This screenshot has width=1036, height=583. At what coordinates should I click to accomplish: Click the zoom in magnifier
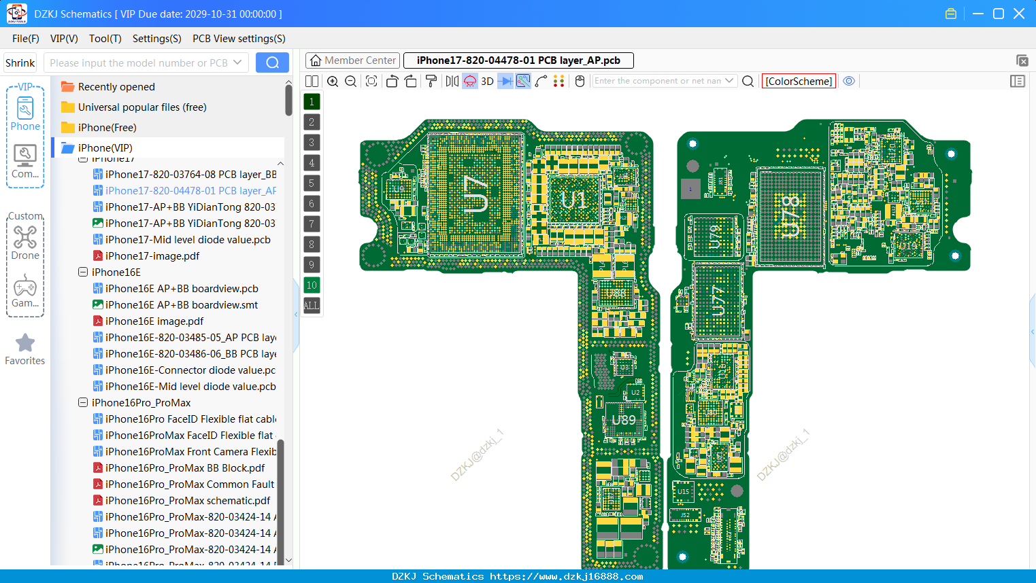point(333,81)
